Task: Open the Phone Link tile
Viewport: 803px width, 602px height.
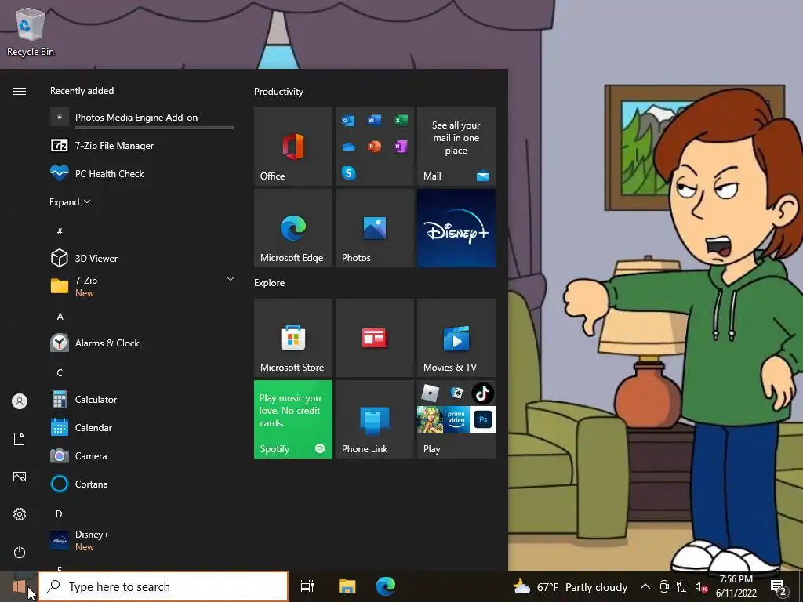Action: pyautogui.click(x=374, y=419)
